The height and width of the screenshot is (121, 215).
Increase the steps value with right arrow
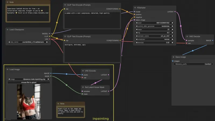[x=173, y=29]
